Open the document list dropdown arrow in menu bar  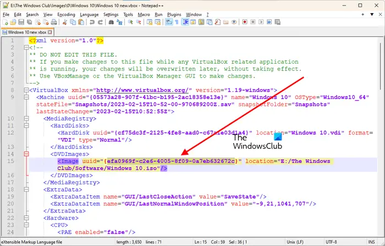click(372, 14)
